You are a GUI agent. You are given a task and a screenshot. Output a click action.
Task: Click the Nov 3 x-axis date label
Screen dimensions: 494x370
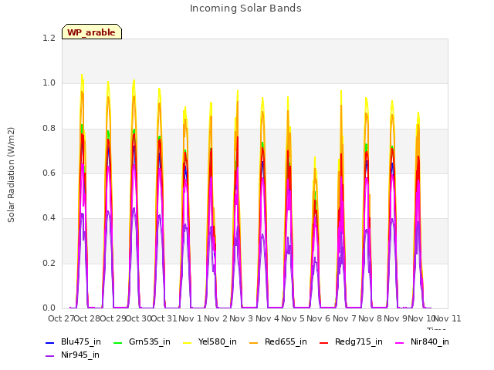pos(242,318)
